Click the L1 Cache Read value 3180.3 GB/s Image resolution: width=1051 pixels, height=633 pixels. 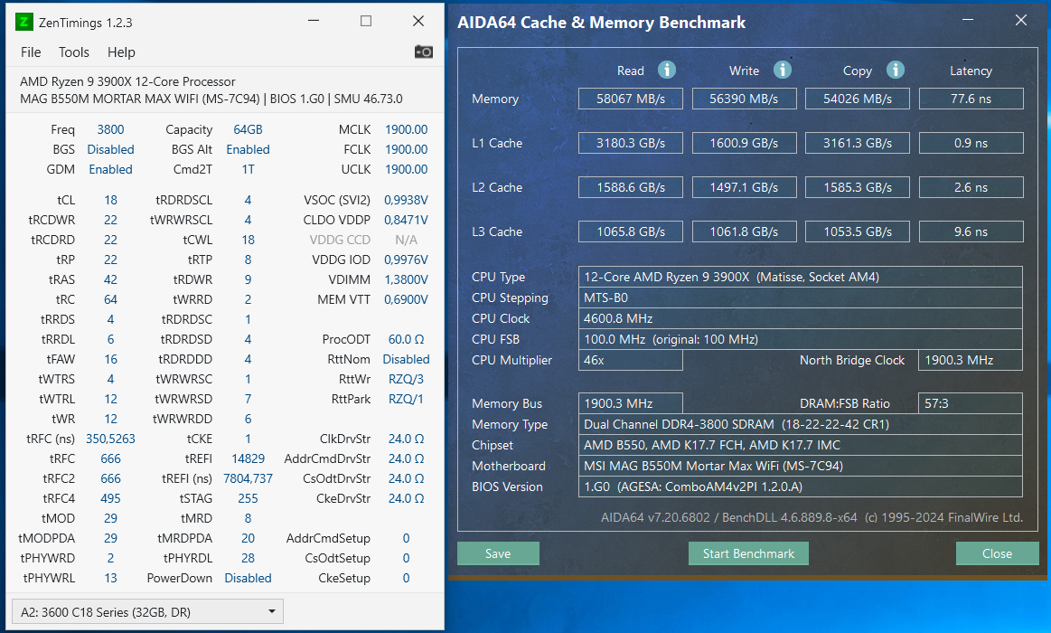coord(631,143)
